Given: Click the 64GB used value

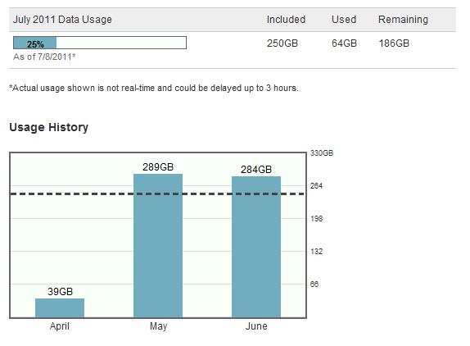Looking at the screenshot, I should point(344,43).
